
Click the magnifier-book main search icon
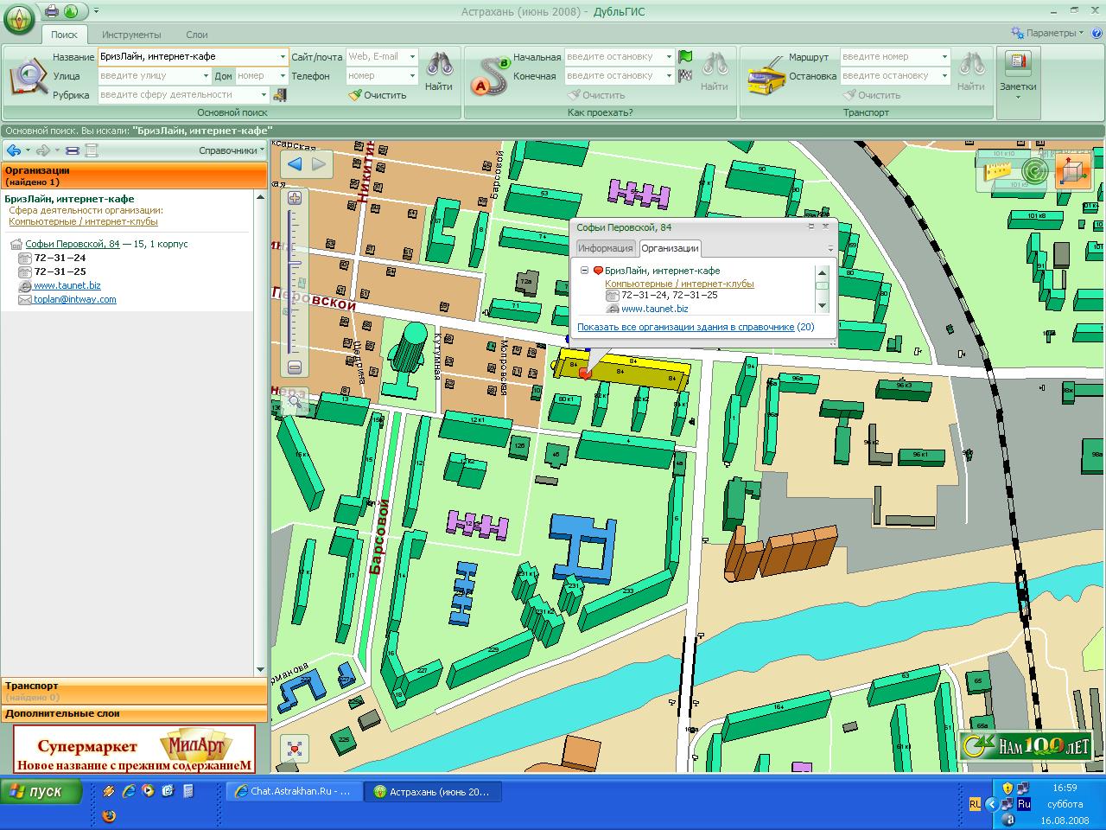tap(27, 76)
